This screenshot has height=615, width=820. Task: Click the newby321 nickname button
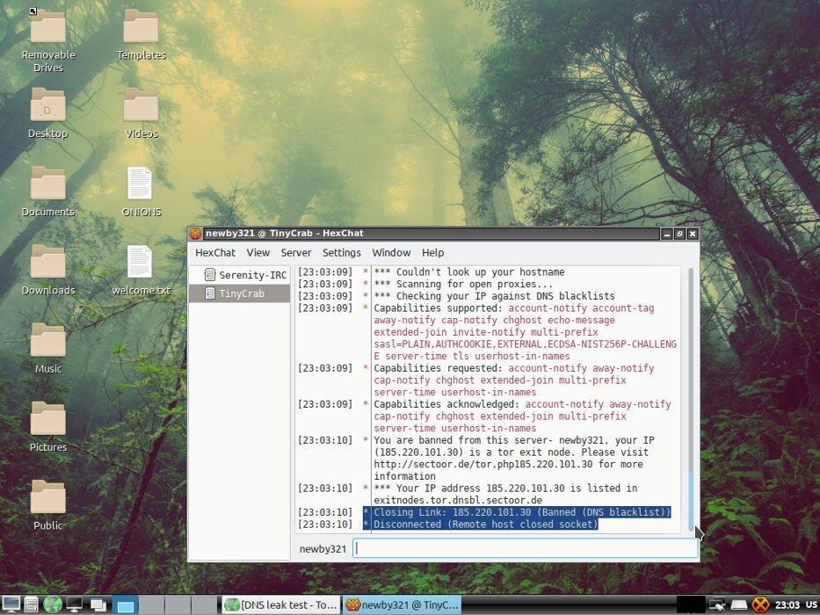click(323, 548)
